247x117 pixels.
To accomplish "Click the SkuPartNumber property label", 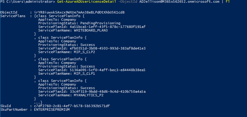I will (14, 109).
